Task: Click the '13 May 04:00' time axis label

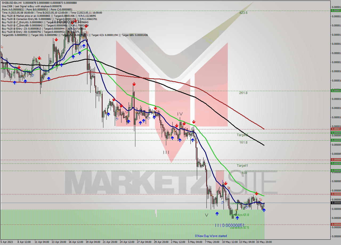Action: [x=247, y=242]
